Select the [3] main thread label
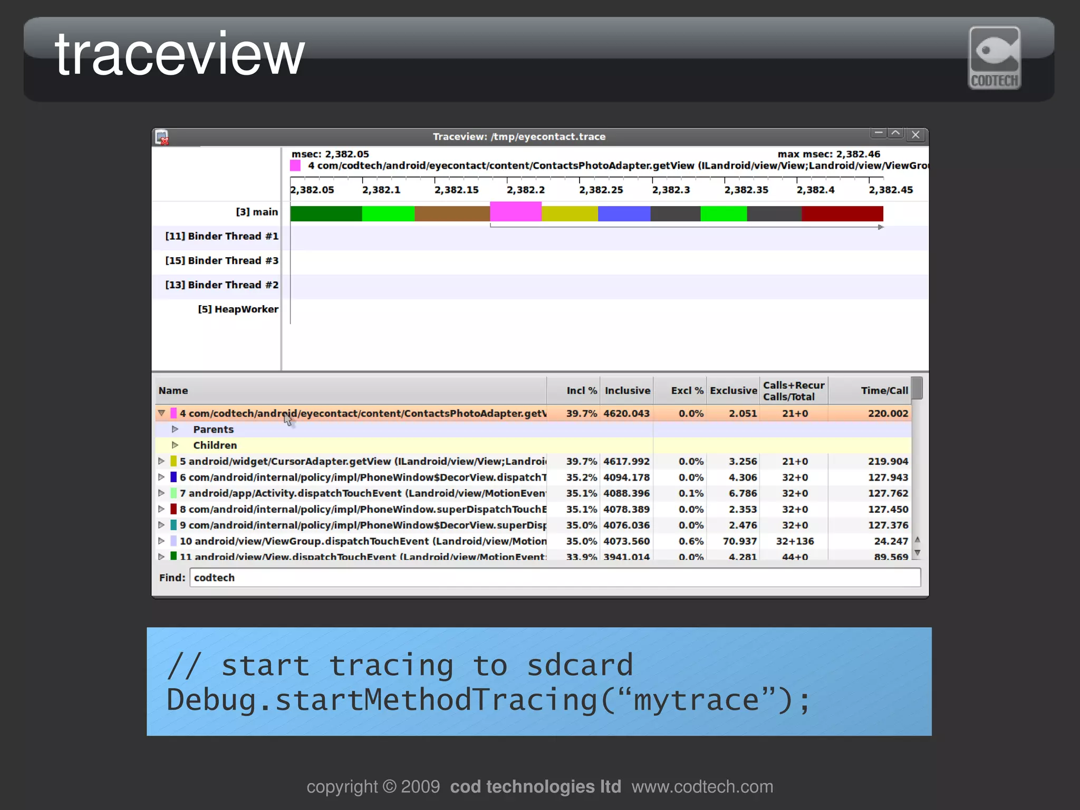 click(x=257, y=212)
